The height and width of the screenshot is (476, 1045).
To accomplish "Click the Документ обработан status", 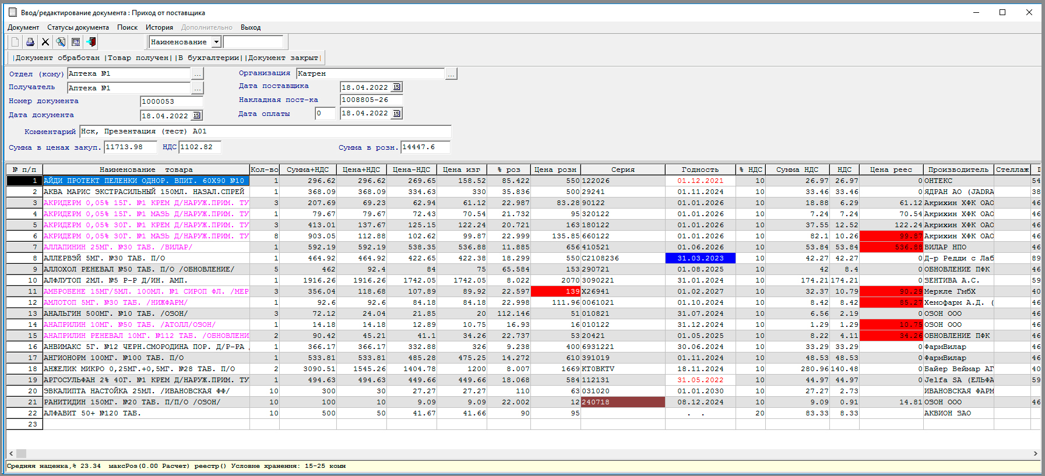I will pos(57,58).
